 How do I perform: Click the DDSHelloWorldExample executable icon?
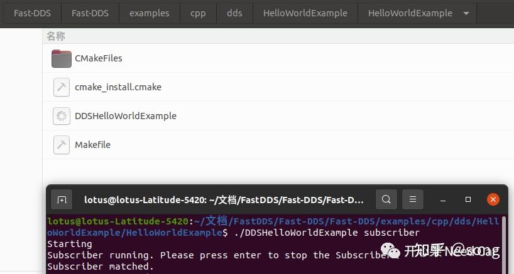pos(61,116)
